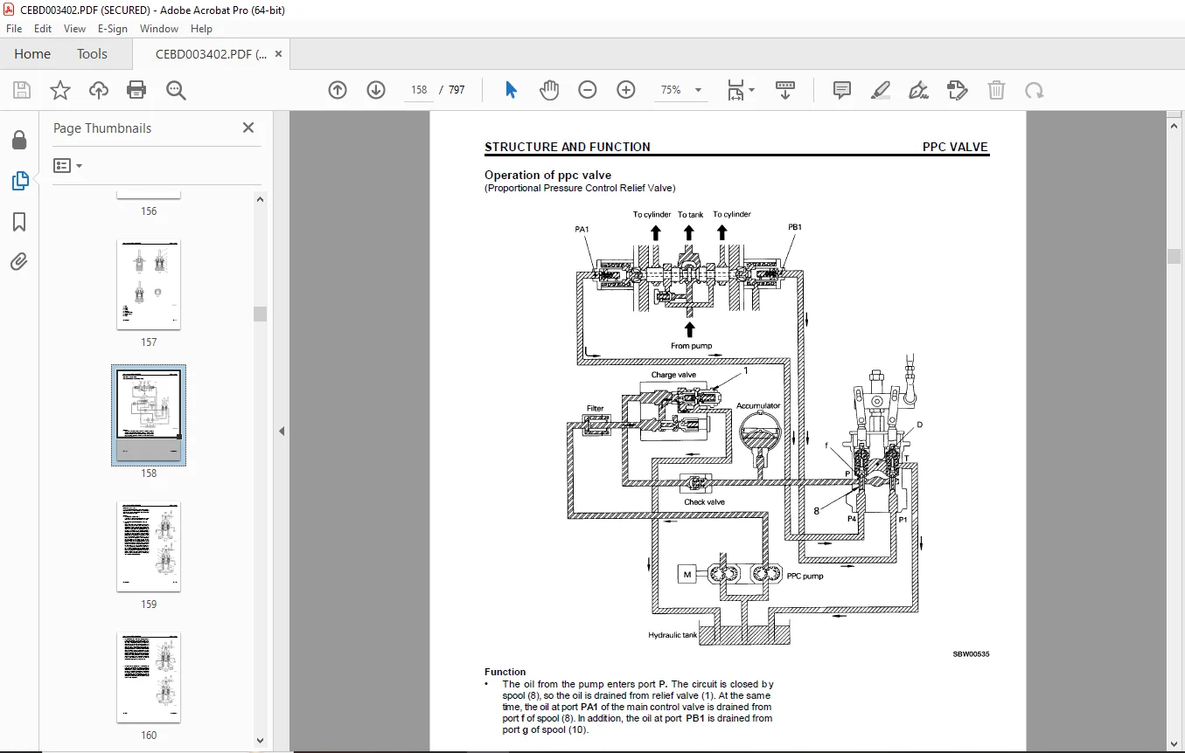Click the 'STRUCTURE AND FUNCTION' header text

coord(568,147)
